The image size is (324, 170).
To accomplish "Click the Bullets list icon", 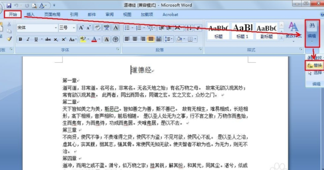I will click(127, 28).
